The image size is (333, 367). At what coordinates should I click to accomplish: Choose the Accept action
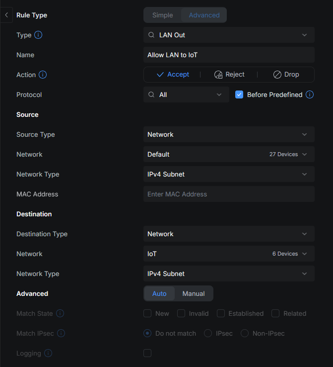coord(173,75)
